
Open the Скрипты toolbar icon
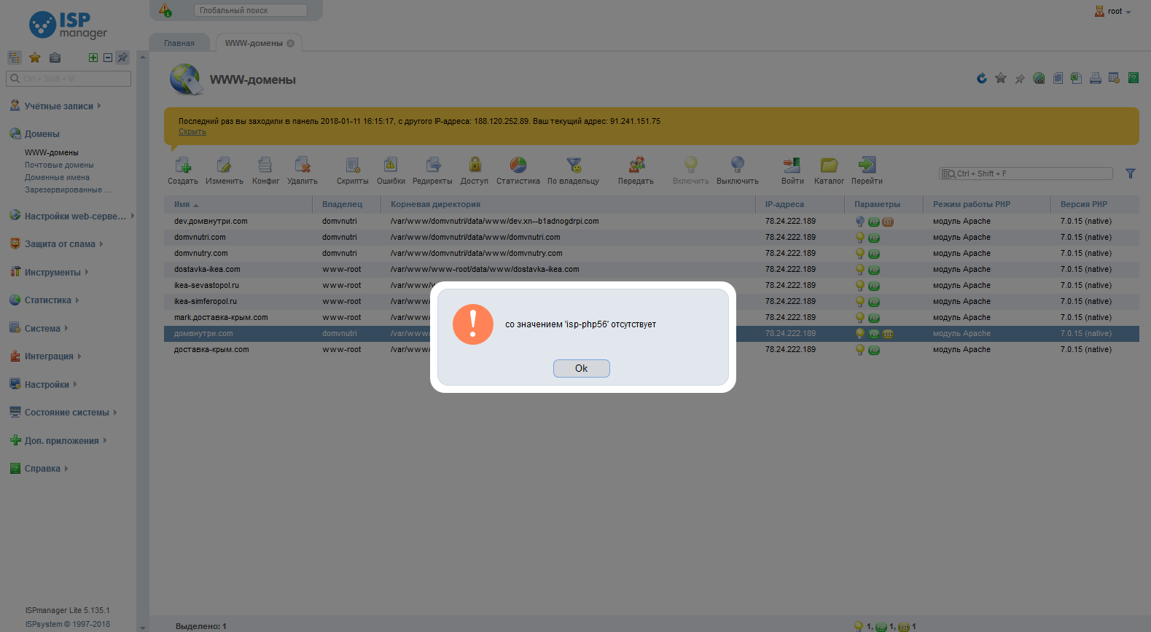point(353,165)
